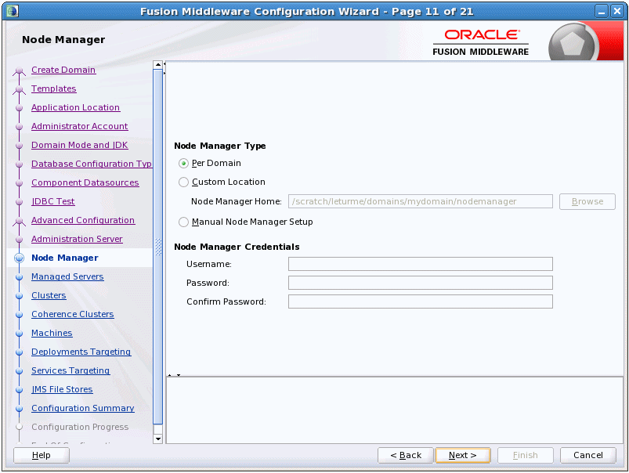This screenshot has height=473, width=629.
Task: Open the JDBC Test step
Action: pyautogui.click(x=53, y=201)
